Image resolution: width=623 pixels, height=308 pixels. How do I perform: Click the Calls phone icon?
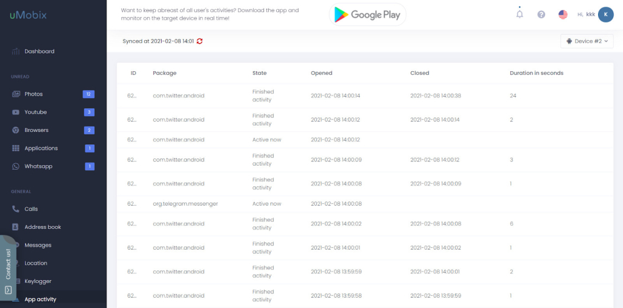point(16,209)
